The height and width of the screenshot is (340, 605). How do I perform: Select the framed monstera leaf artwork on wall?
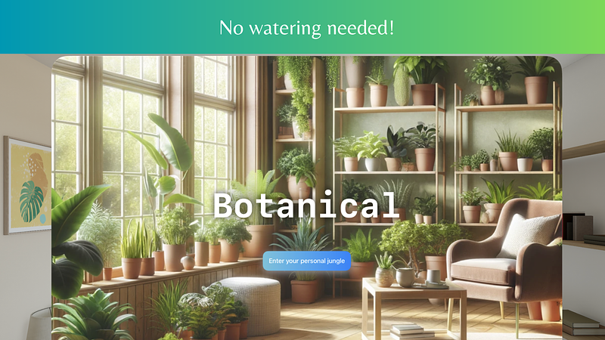click(x=27, y=185)
